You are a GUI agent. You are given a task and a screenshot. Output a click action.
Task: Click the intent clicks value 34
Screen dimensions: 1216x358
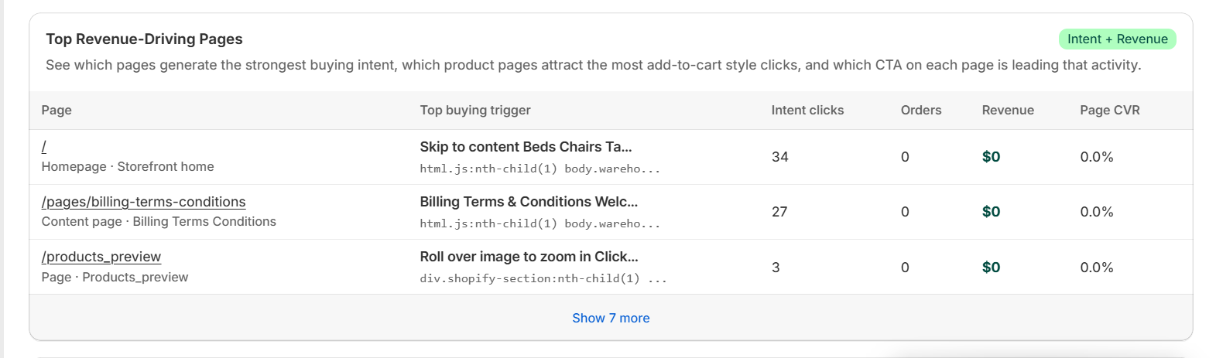pos(779,157)
